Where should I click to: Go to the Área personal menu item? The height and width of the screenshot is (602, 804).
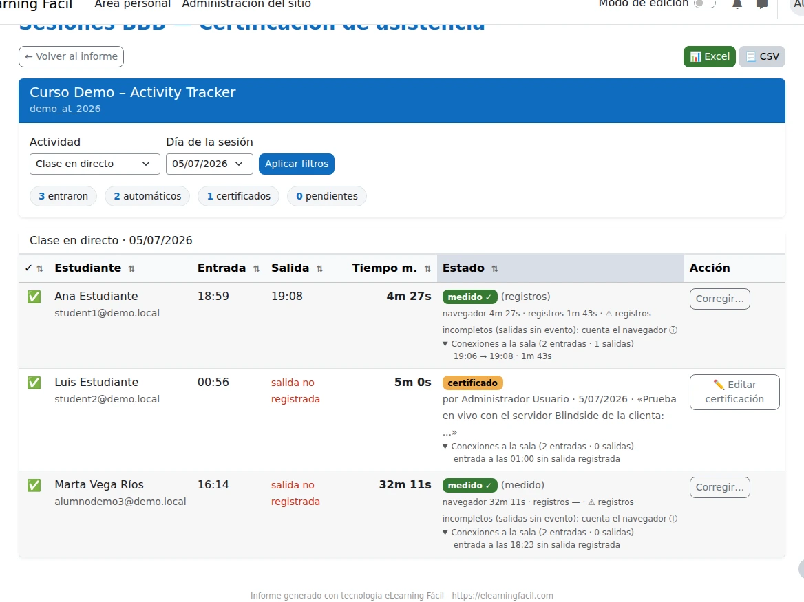(133, 3)
